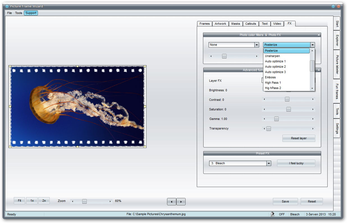Select the jellyfish picture on the canvas

pyautogui.click(x=77, y=106)
